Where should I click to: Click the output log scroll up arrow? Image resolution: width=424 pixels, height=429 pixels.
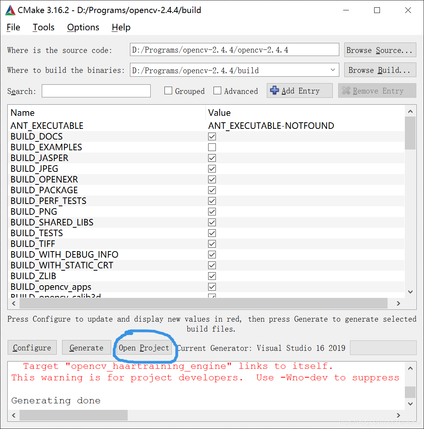pos(410,368)
